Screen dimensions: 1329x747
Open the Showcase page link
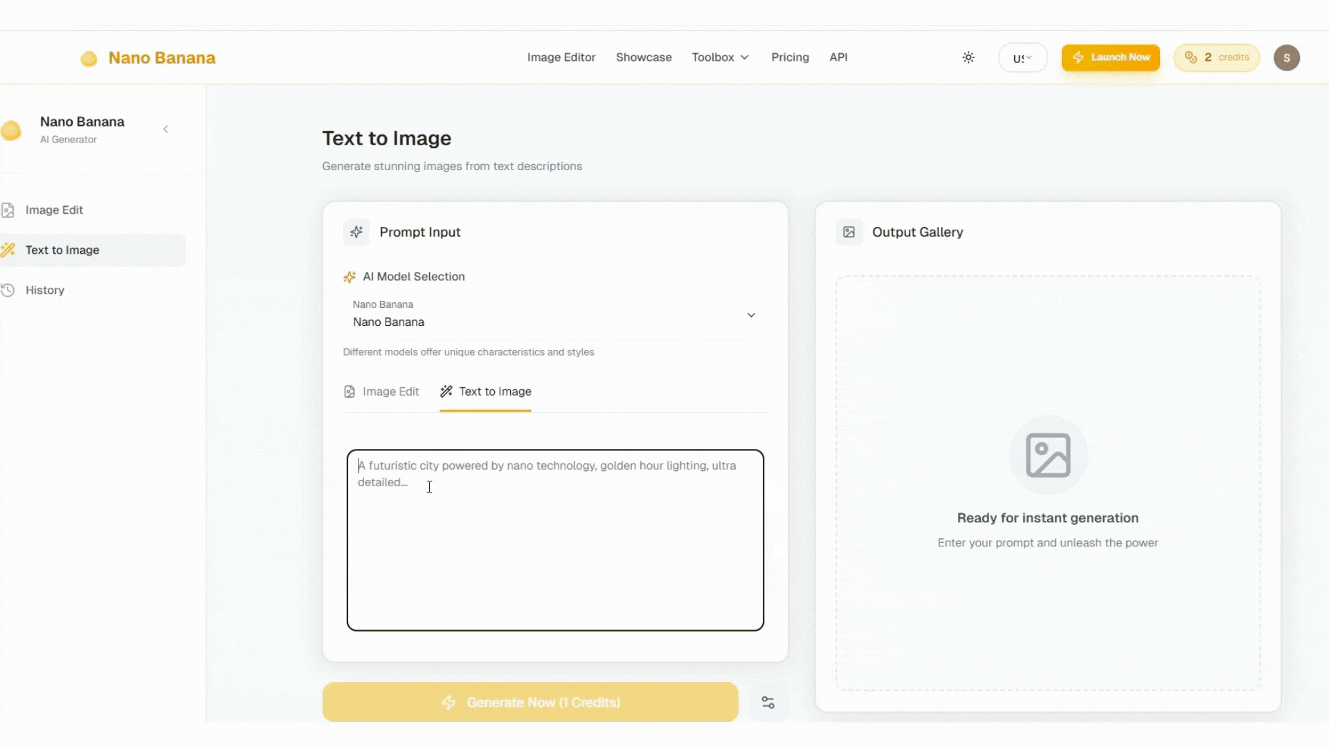(x=643, y=57)
